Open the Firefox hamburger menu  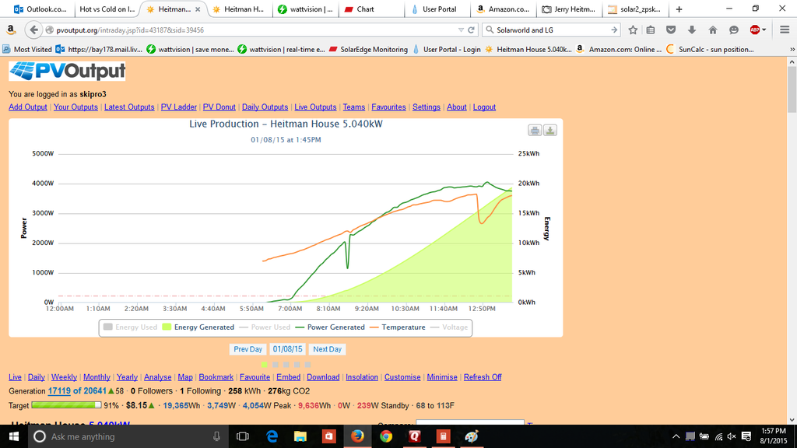point(785,30)
